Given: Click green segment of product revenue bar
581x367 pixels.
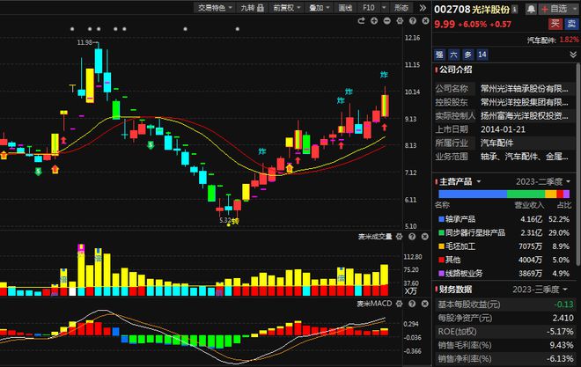Looking at the screenshot, I should [526, 194].
